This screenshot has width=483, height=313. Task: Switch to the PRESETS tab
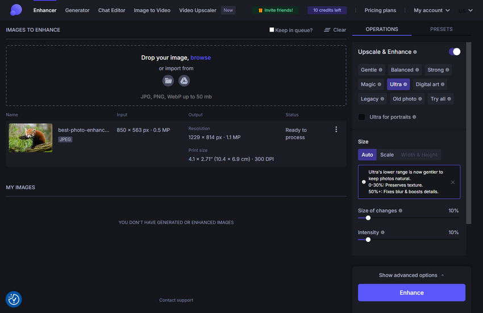[x=441, y=29]
